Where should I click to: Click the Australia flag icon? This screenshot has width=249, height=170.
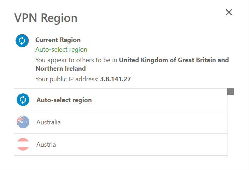[23, 122]
